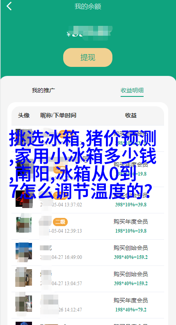Tap the back arrow icon

(9, 6)
